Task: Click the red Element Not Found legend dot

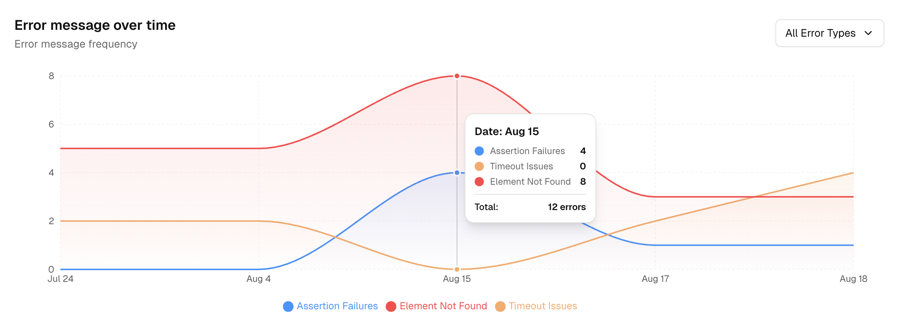Action: pos(390,306)
